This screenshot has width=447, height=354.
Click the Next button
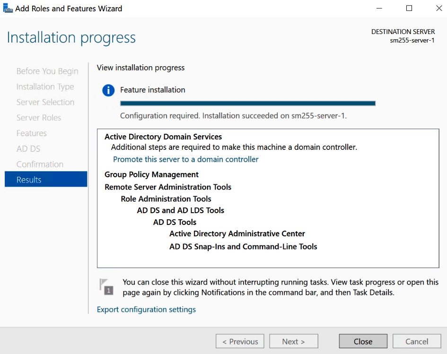294,341
